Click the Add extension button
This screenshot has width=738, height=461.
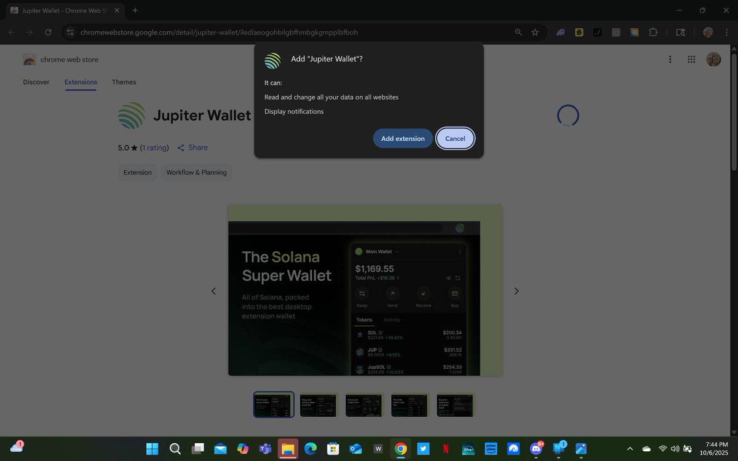[402, 138]
